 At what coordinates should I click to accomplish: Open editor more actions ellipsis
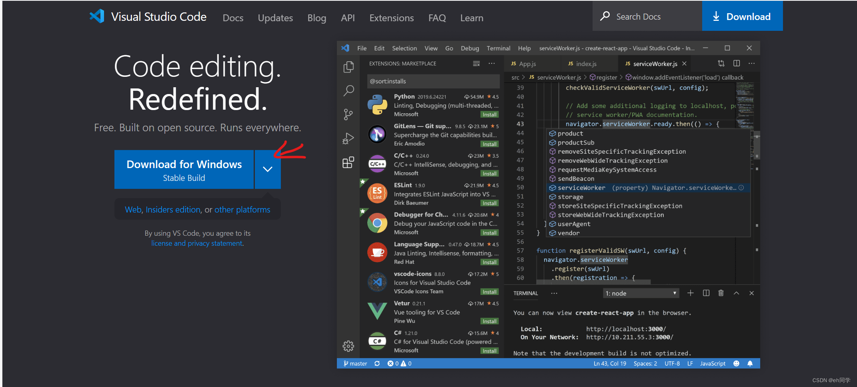(752, 63)
